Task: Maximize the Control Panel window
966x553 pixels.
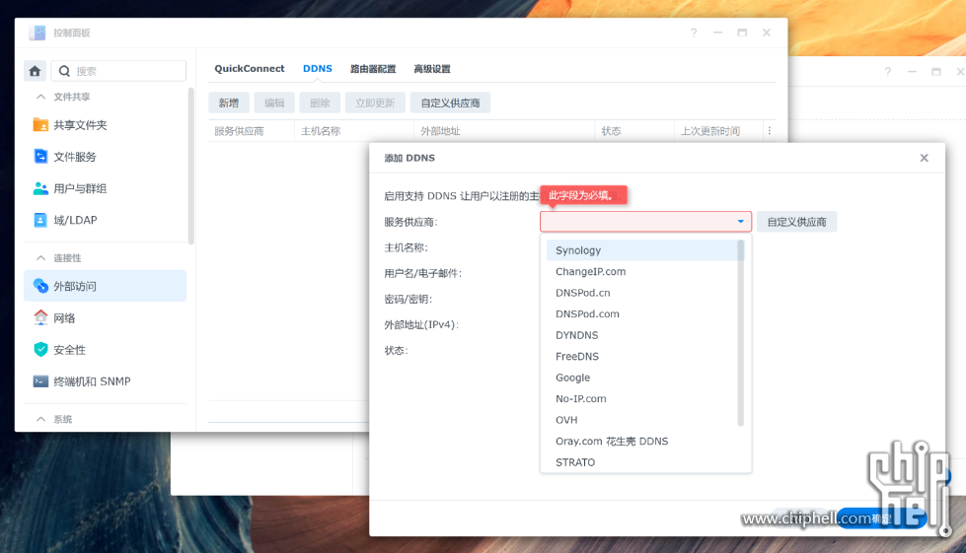Action: pos(742,33)
